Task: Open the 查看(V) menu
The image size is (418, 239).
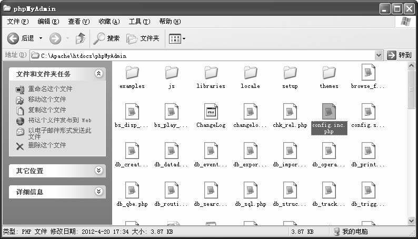Action: point(78,22)
